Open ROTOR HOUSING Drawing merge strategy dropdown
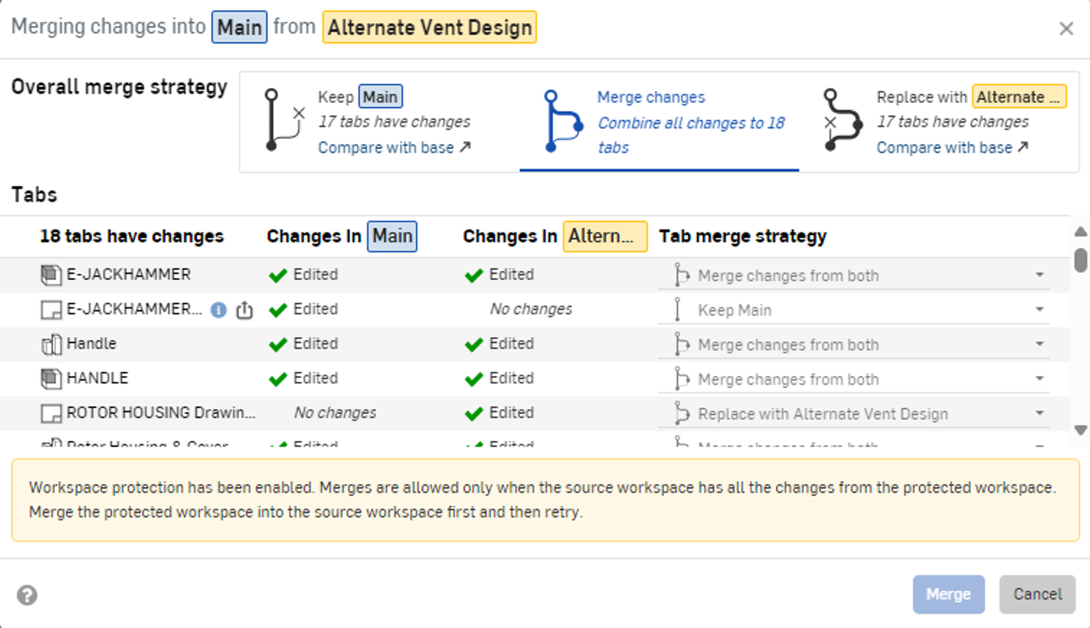The image size is (1090, 628). pos(1039,413)
